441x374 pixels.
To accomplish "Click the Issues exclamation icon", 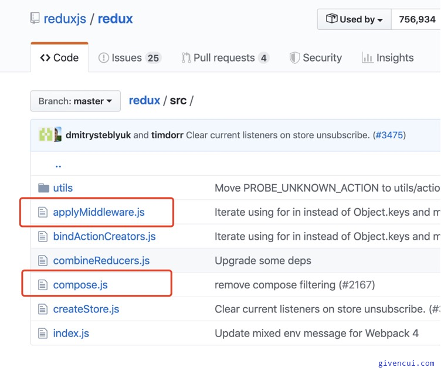I will (x=103, y=57).
